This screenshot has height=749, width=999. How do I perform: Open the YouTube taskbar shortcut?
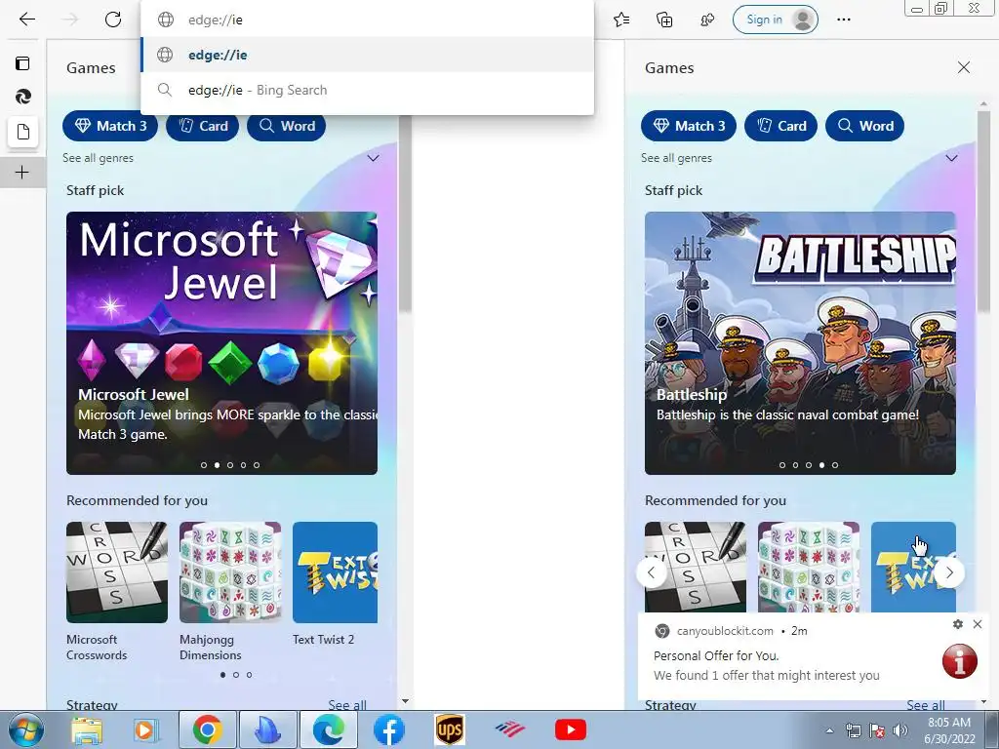tap(570, 729)
